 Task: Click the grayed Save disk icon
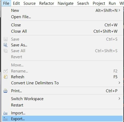(x=6, y=39)
